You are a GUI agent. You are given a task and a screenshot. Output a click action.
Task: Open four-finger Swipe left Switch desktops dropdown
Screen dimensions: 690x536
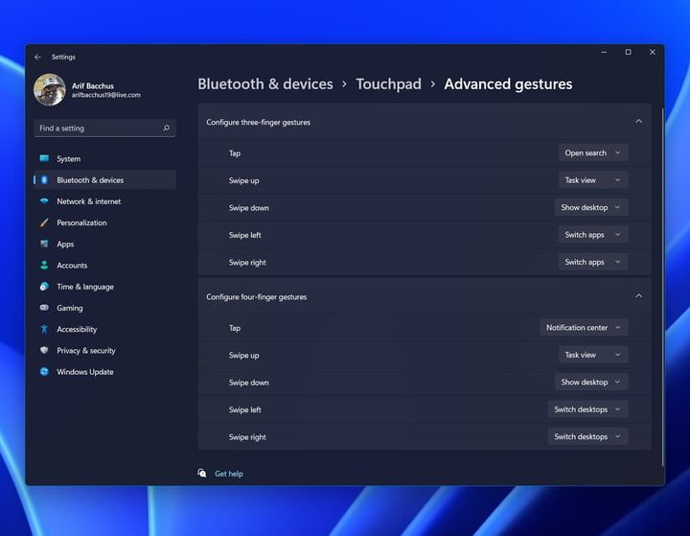pos(587,409)
